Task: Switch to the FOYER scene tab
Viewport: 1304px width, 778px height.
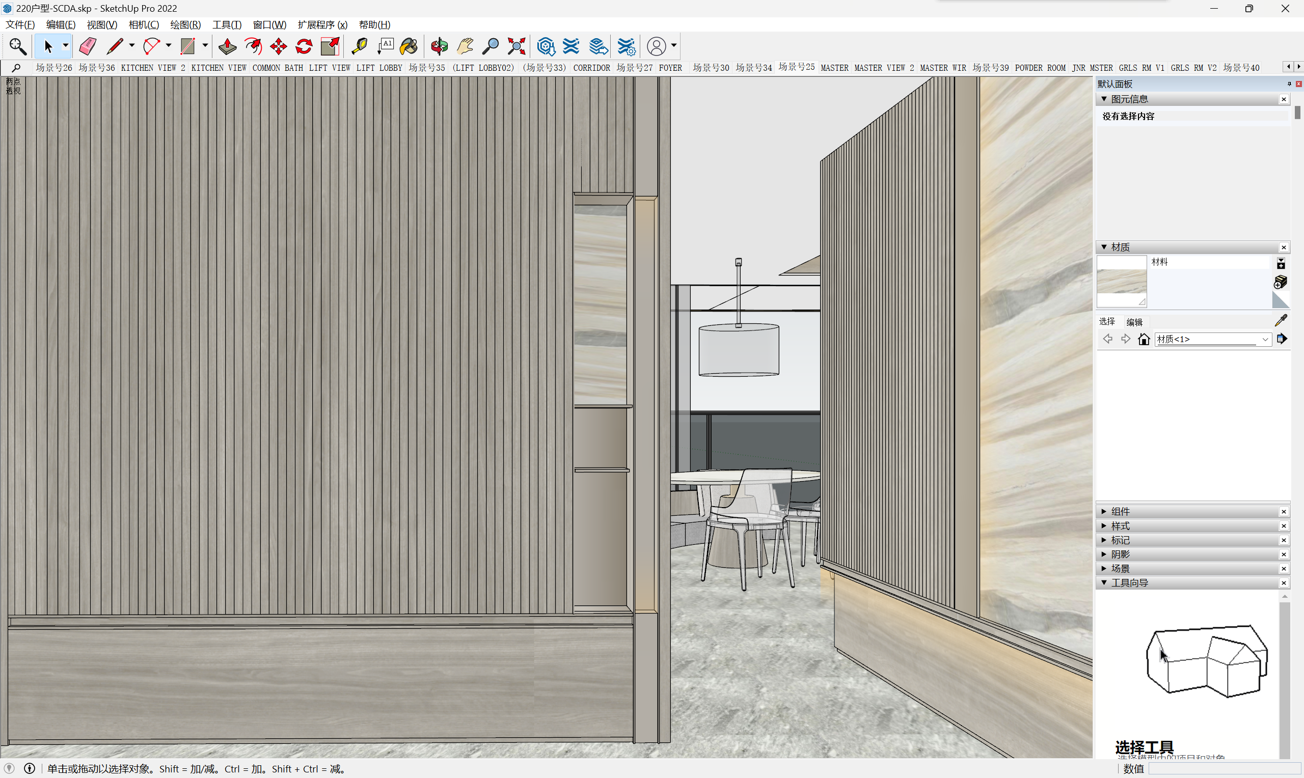Action: [x=670, y=68]
